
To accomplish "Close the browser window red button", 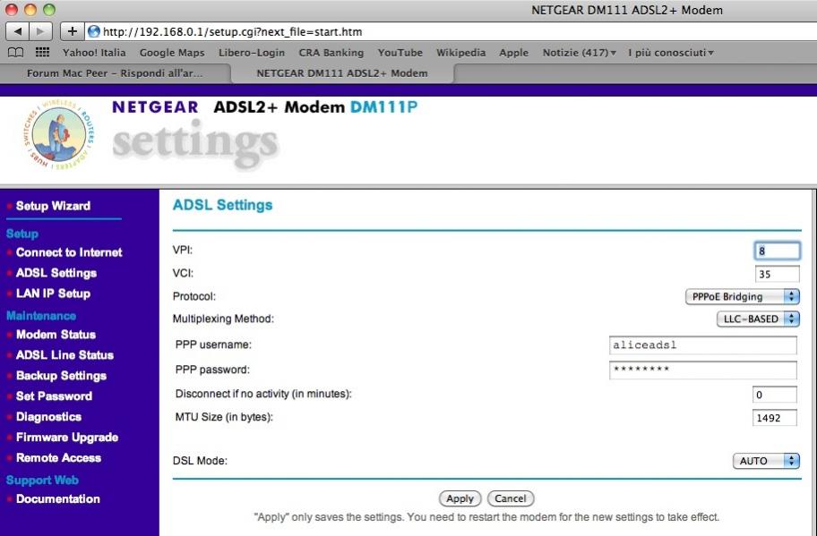I will 12,9.
